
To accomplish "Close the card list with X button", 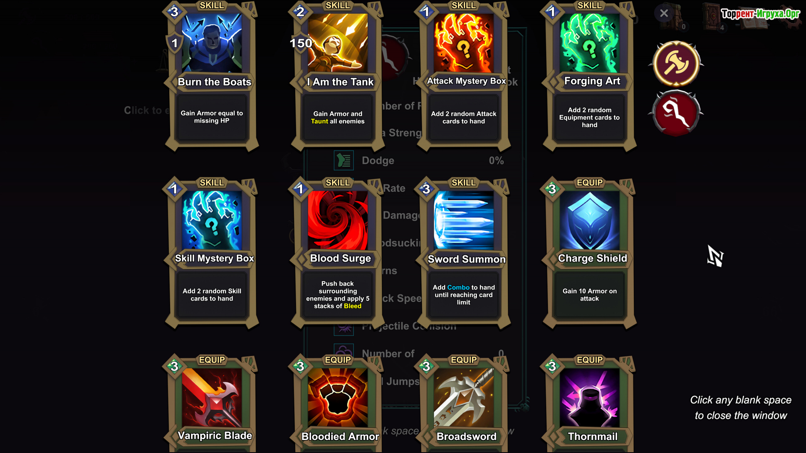I will click(664, 13).
